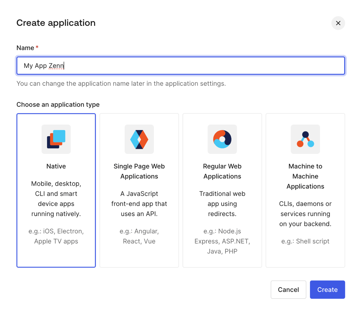Click 'Mobile, desktop, CLI and smart device' description
362x315 pixels.
tap(56, 199)
